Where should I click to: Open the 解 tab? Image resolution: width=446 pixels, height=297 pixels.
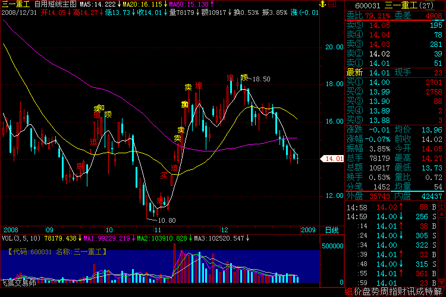[x=438, y=292]
